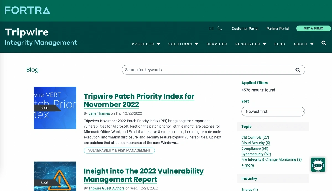This screenshot has height=191, width=332.
Task: Expand the About menu
Action: click(x=304, y=44)
